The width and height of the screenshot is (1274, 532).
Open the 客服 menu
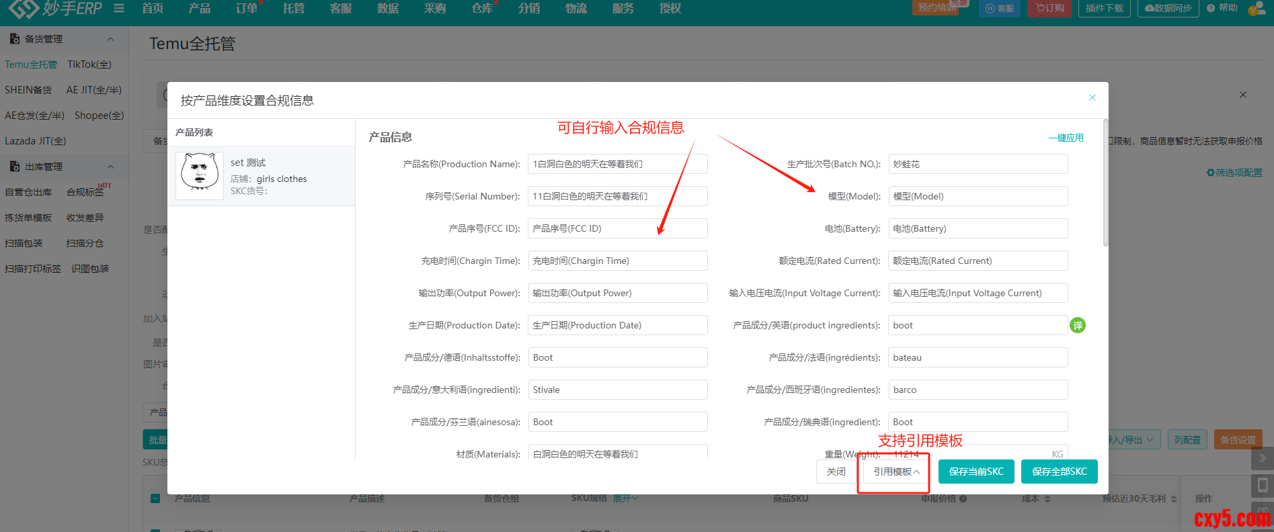click(341, 8)
